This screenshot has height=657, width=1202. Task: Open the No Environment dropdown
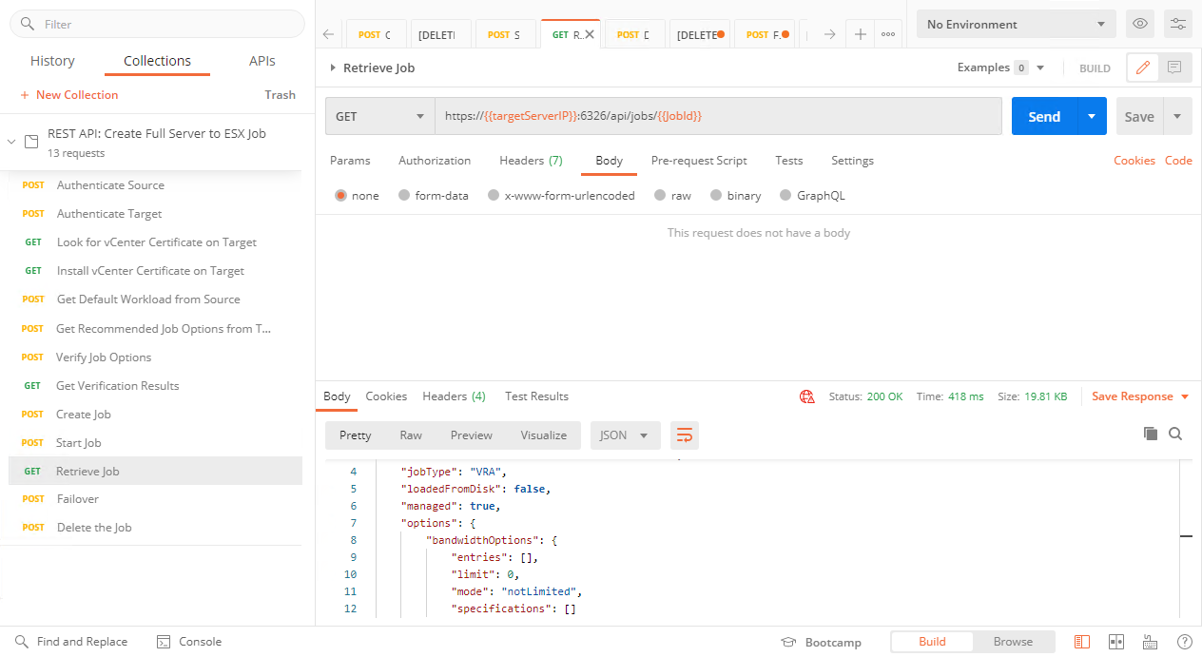point(1017,24)
